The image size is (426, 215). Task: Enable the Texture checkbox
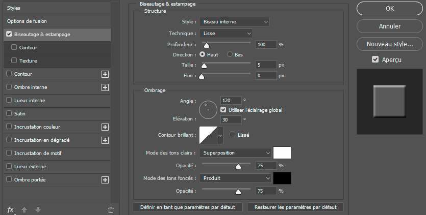click(x=14, y=61)
